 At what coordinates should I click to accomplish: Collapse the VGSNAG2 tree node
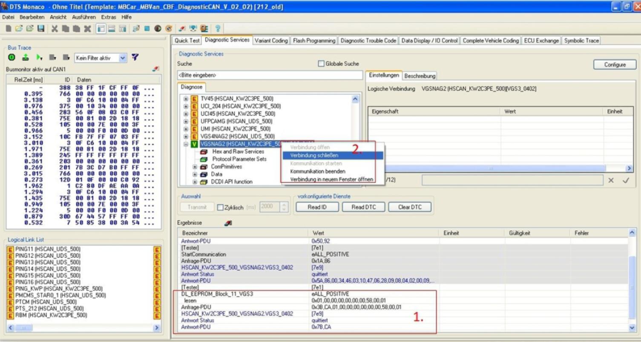(x=186, y=144)
